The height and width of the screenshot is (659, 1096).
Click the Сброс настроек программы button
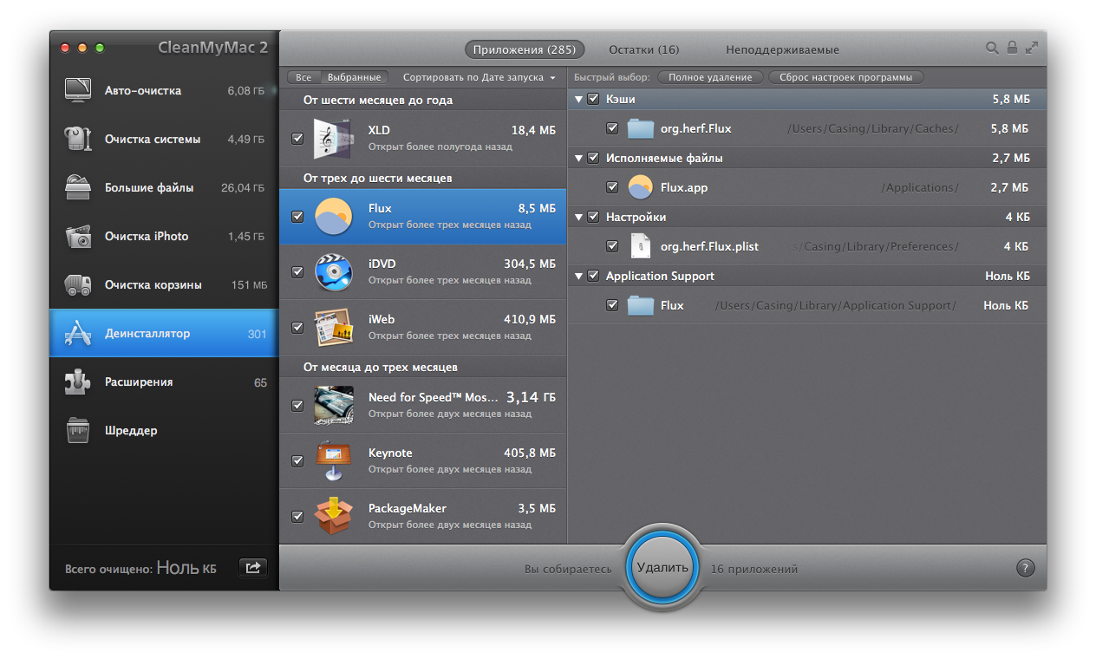(845, 77)
